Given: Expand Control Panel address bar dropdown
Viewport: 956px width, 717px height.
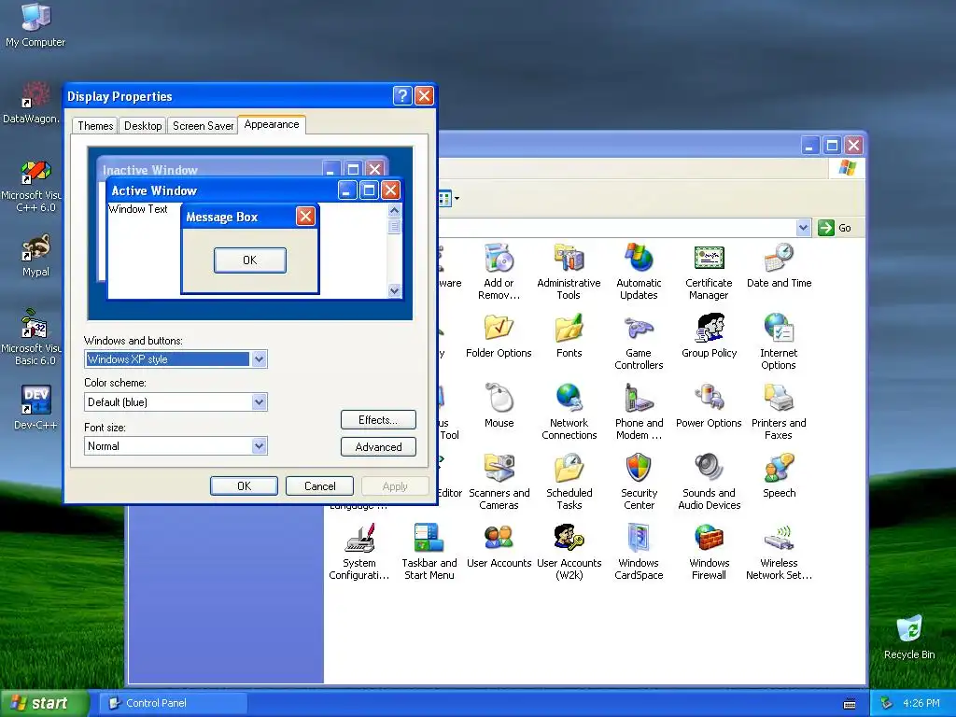Looking at the screenshot, I should coord(803,228).
